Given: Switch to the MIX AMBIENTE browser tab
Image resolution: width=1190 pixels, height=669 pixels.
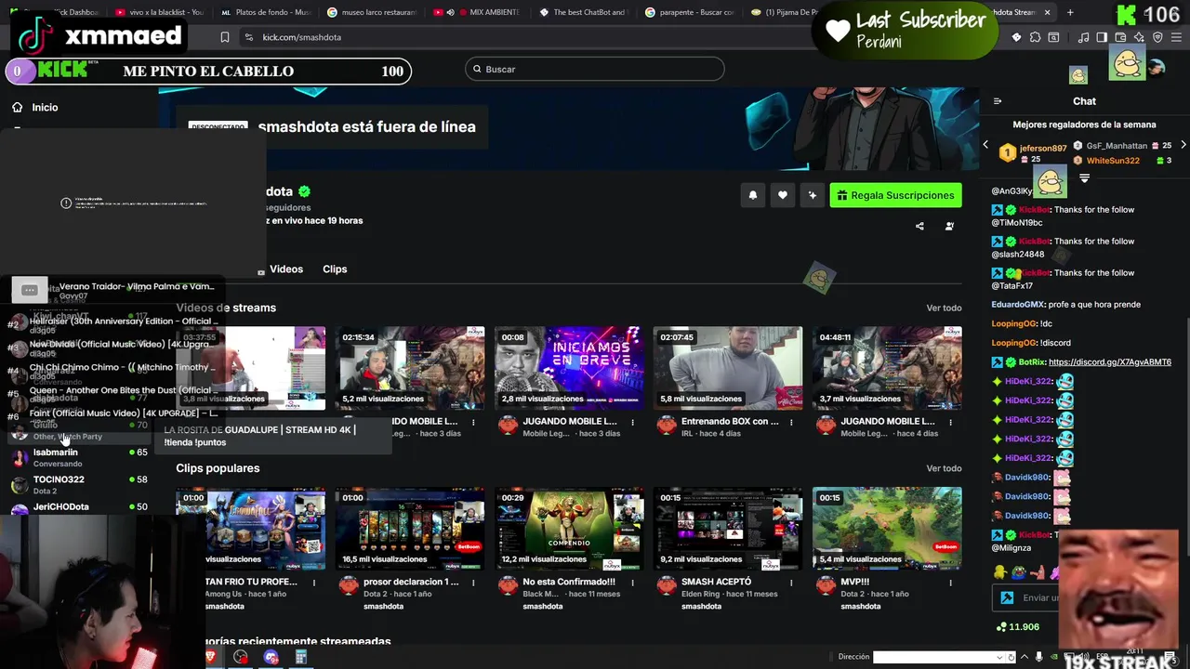Looking at the screenshot, I should 478,12.
